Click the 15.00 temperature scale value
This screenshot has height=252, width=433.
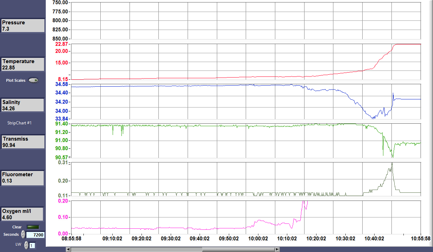coord(62,62)
